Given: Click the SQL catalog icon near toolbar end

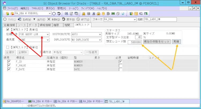Looking at the screenshot, I should (141, 14).
